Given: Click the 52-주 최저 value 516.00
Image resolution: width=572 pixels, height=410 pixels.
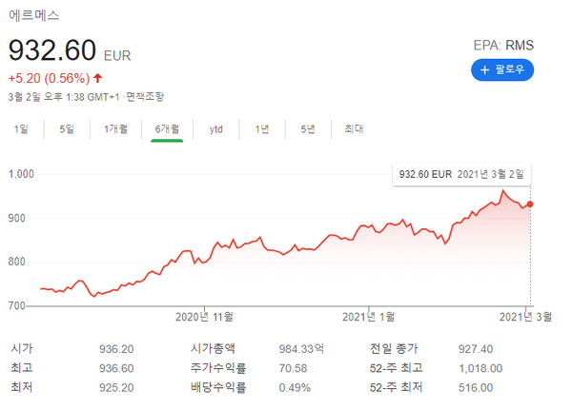Looking at the screenshot, I should pyautogui.click(x=476, y=388).
